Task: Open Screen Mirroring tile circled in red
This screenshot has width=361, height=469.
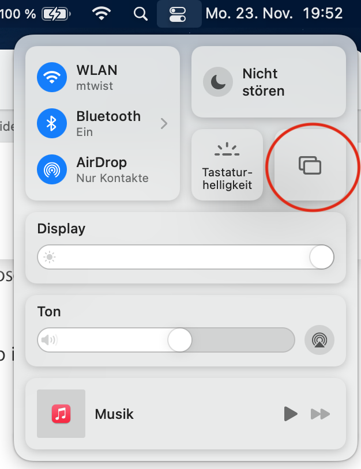Action: coord(310,165)
